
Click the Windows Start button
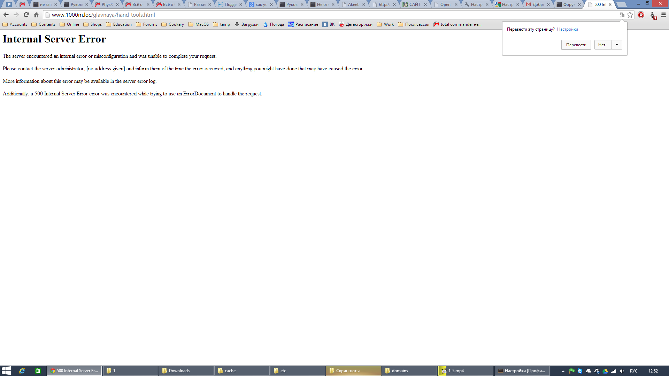[6, 371]
